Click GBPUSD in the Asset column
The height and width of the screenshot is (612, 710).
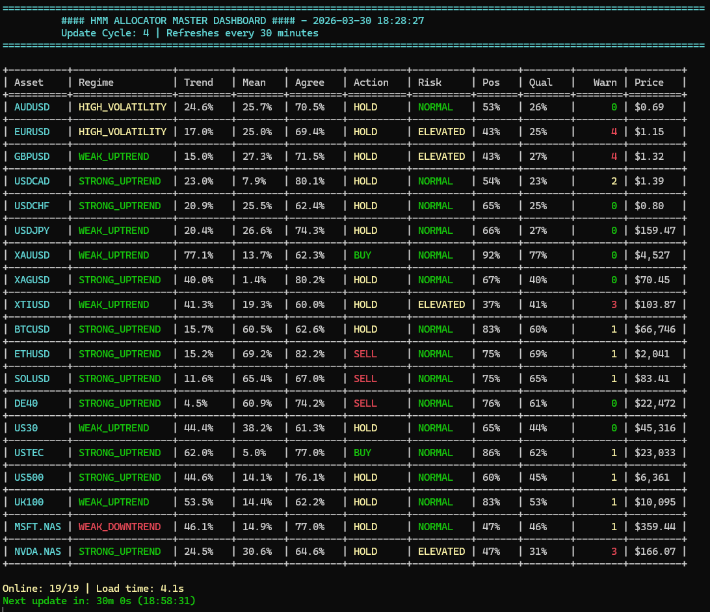(x=32, y=157)
